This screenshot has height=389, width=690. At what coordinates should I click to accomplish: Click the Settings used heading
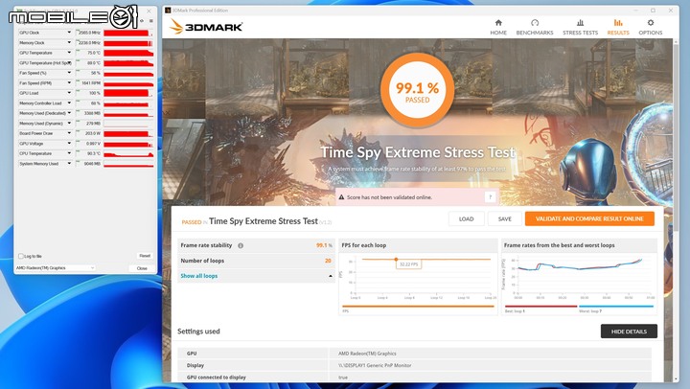(198, 332)
